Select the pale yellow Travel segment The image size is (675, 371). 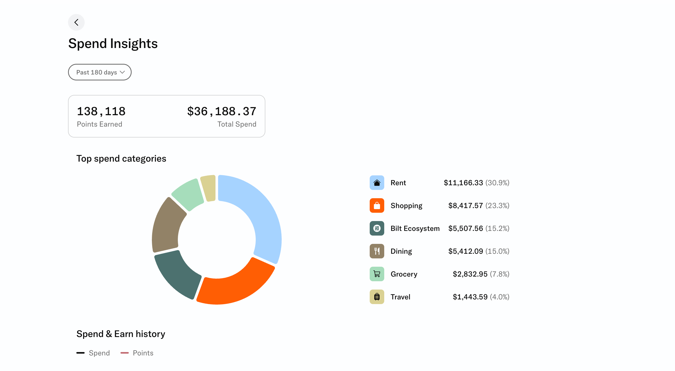pos(209,188)
